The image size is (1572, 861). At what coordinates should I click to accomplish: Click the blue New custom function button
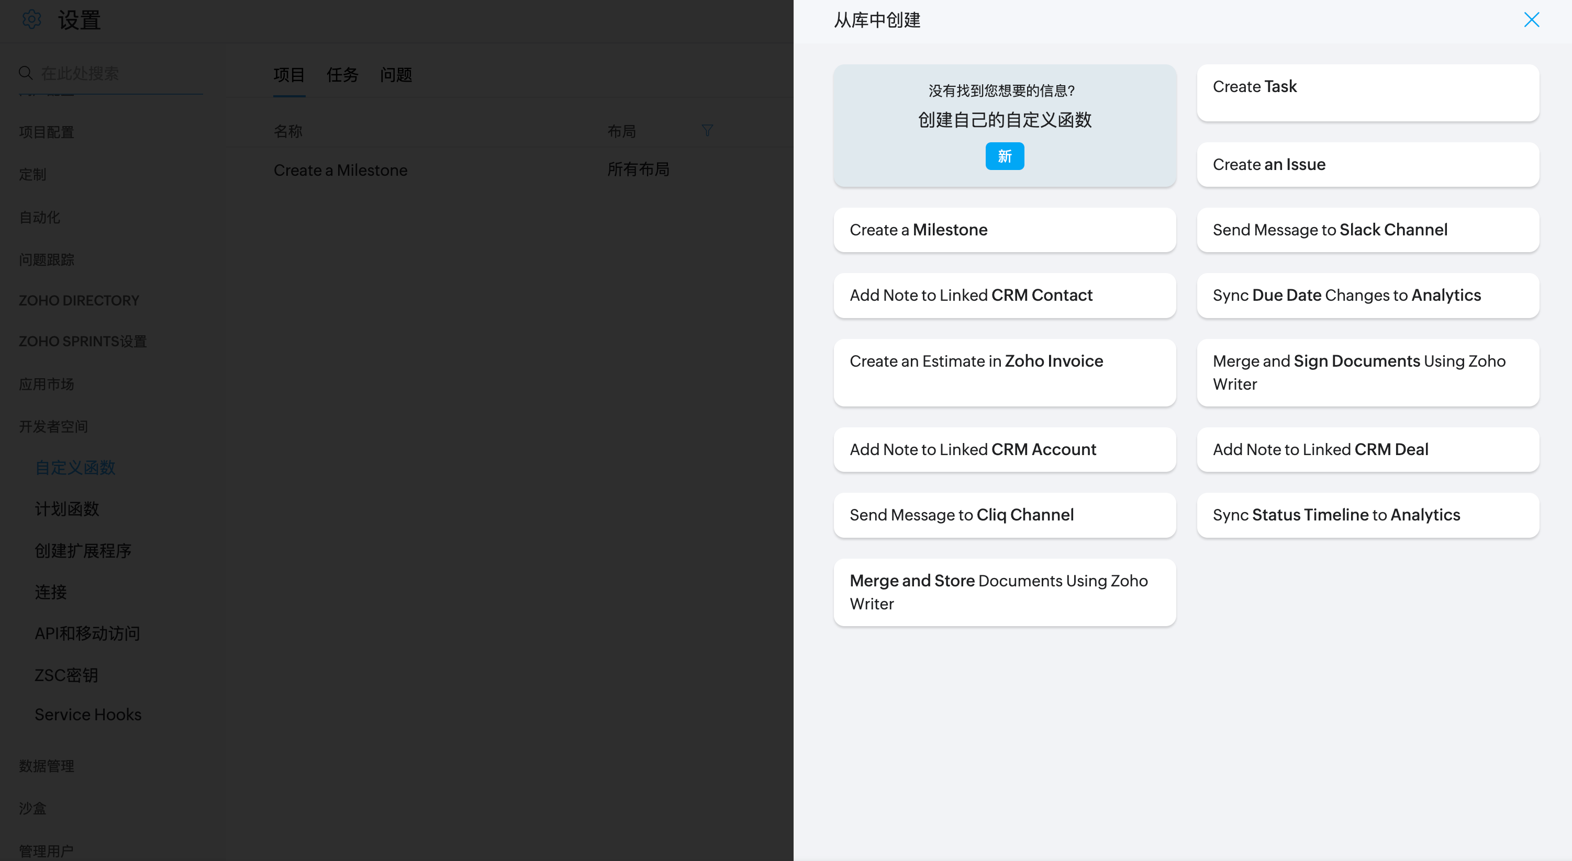pos(1004,156)
